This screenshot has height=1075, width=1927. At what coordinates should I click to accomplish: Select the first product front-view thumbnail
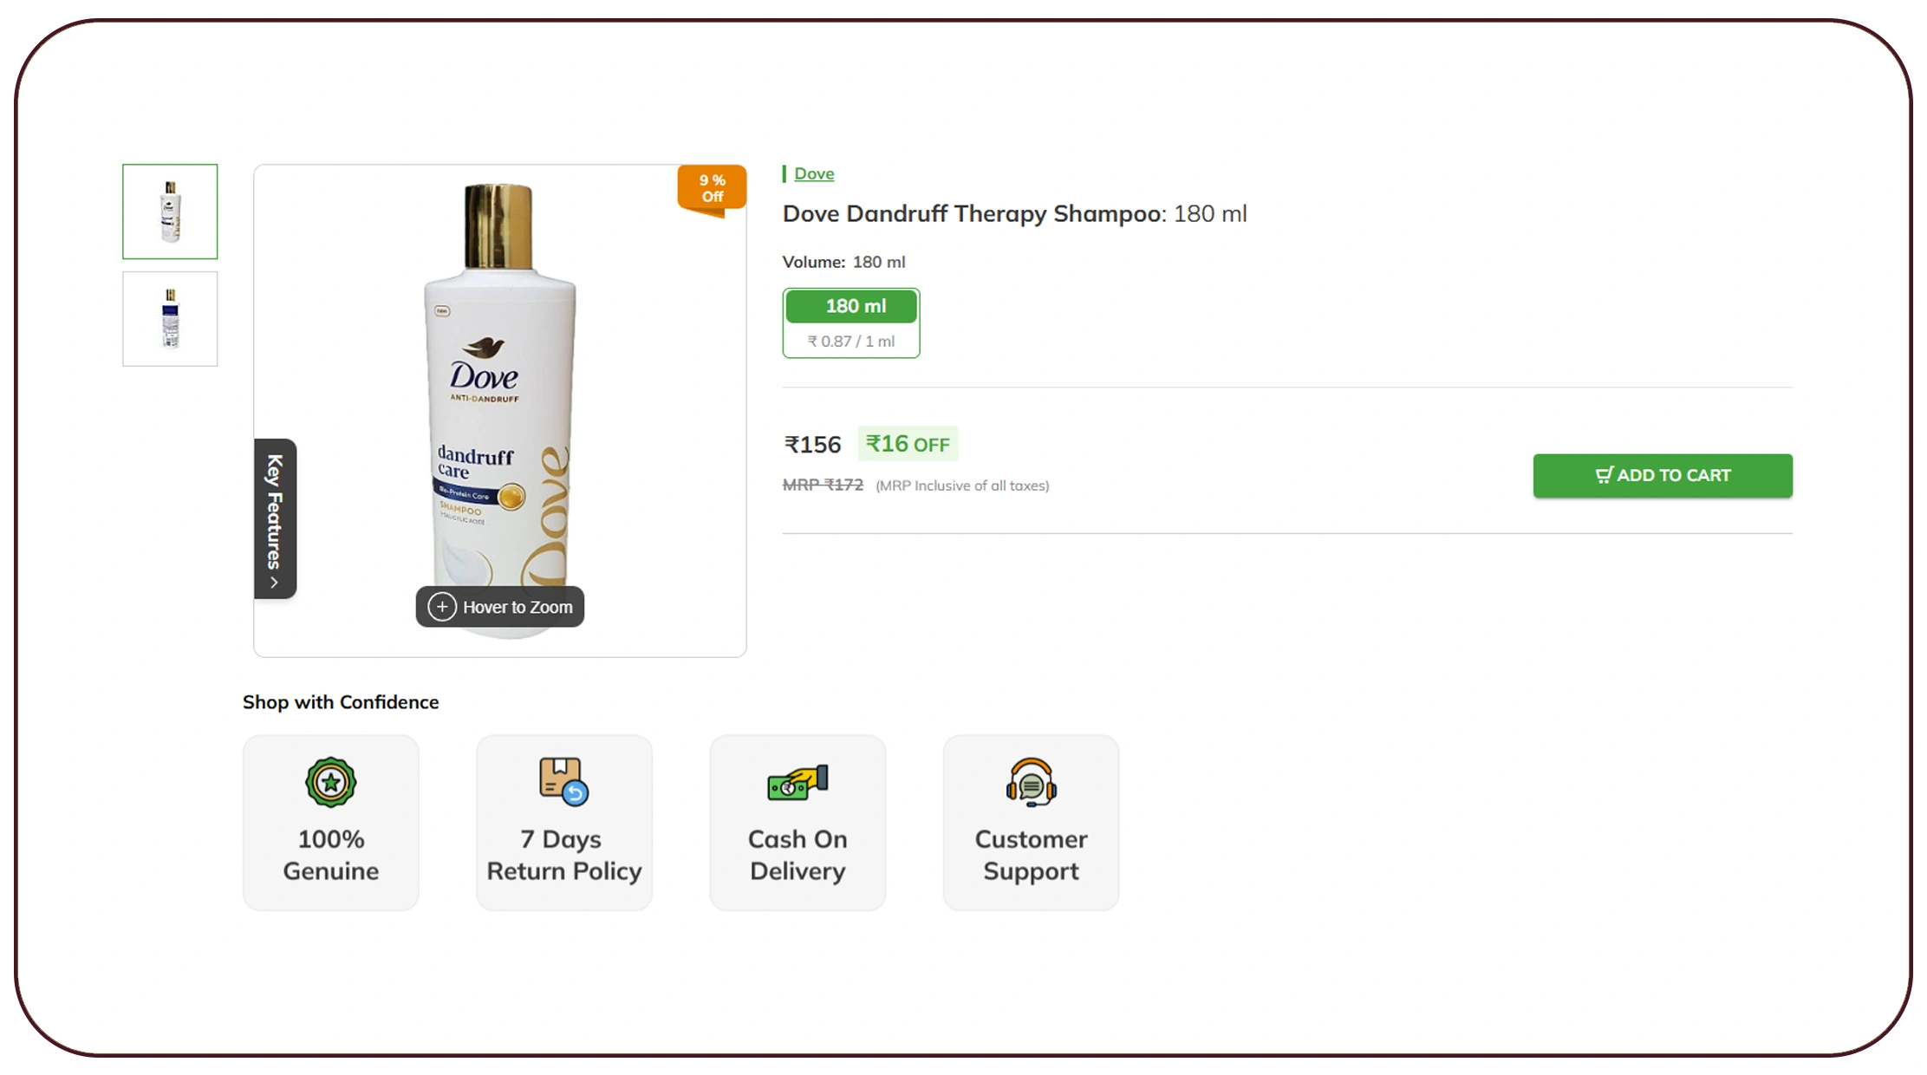coord(170,212)
